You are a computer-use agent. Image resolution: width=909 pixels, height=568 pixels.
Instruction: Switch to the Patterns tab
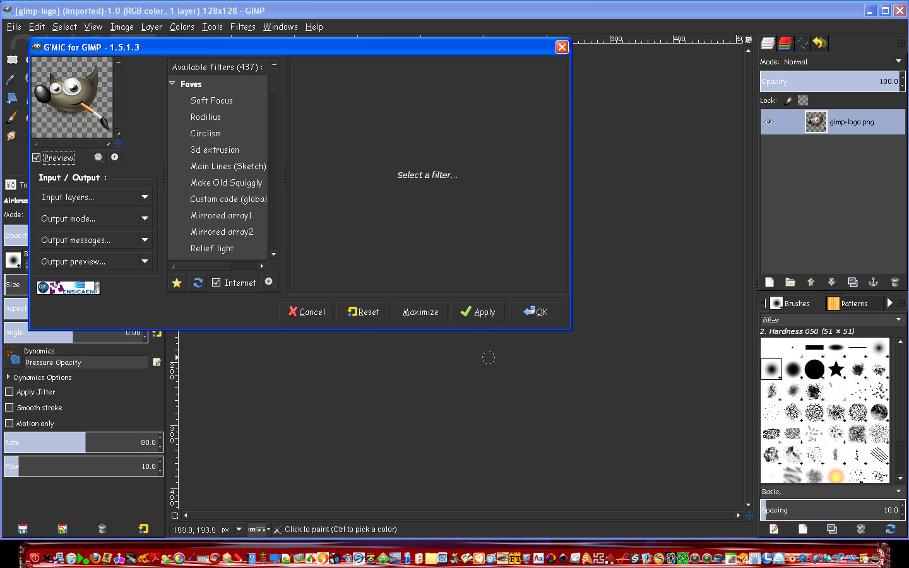click(848, 304)
